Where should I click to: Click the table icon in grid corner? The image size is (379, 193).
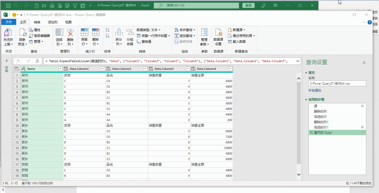(17, 69)
